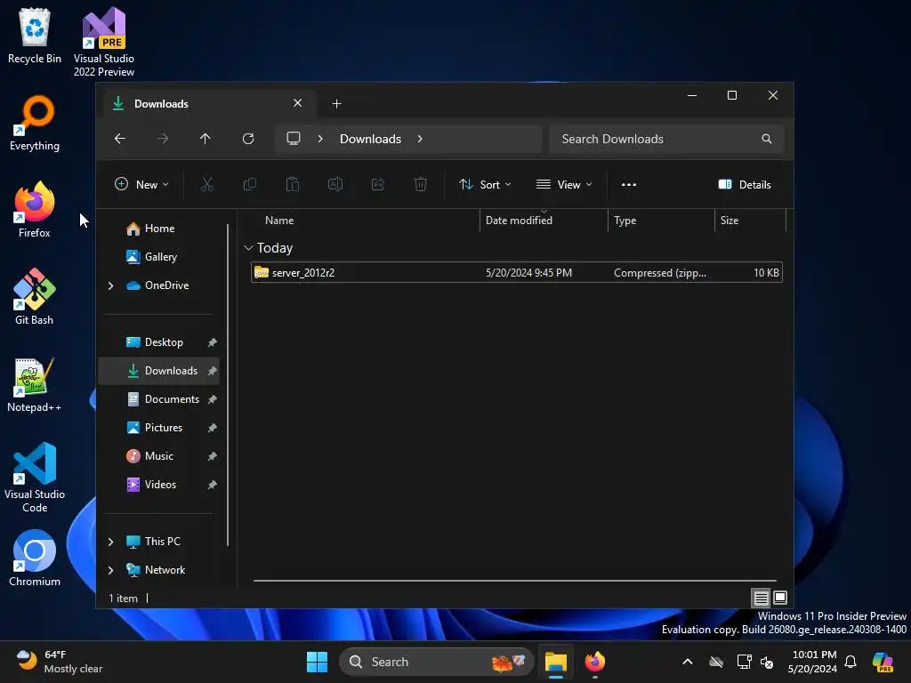Open Everything search desktop shortcut
The width and height of the screenshot is (911, 683).
[x=35, y=123]
